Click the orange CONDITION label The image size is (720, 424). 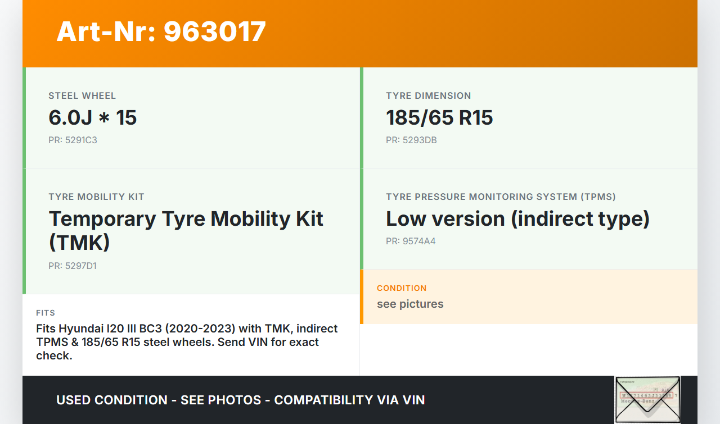pyautogui.click(x=402, y=288)
